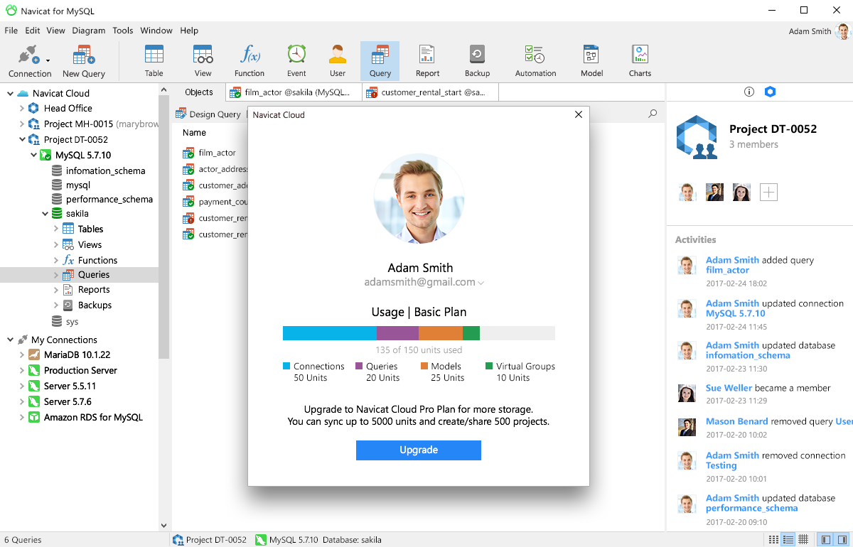Open the Diagram menu
Screen dimensions: 853x547
(89, 31)
